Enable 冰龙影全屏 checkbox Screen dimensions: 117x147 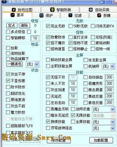pos(85,60)
